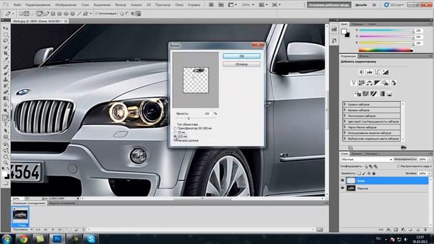
Task: Add a Color Balance adjustment
Action: click(370, 83)
